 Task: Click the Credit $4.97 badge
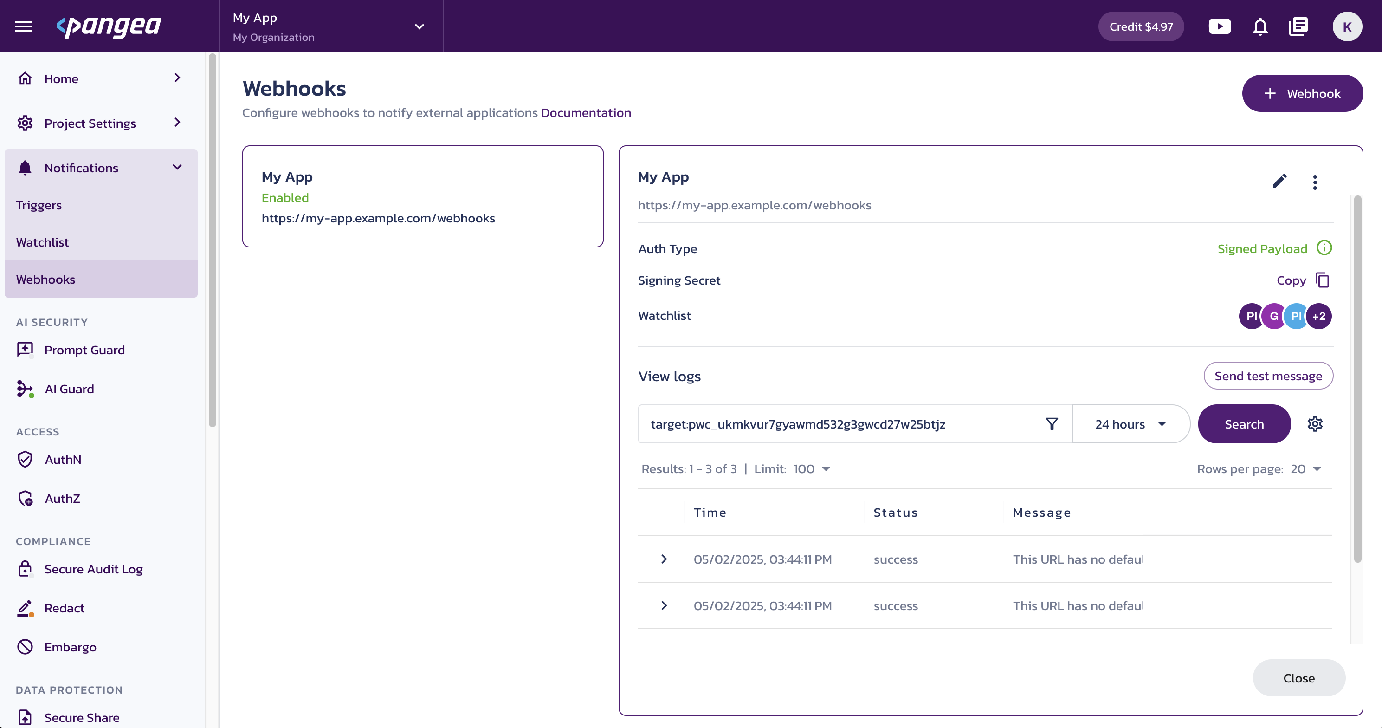click(x=1141, y=26)
